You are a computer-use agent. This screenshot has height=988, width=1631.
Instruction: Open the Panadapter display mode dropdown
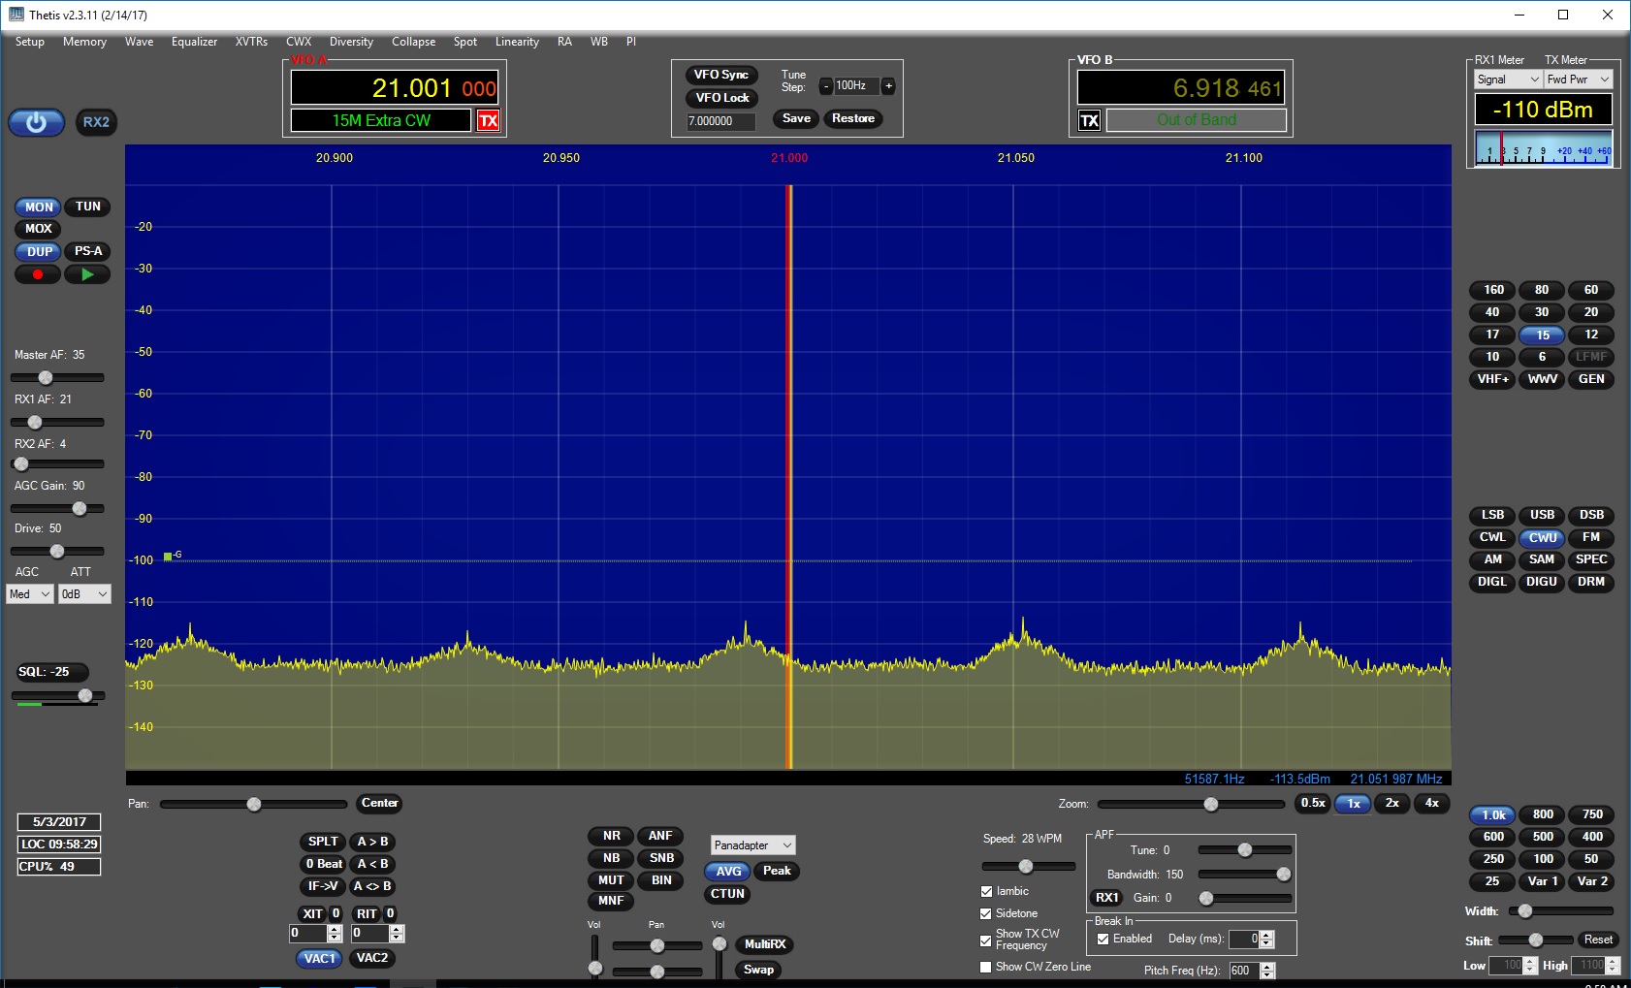pyautogui.click(x=753, y=845)
